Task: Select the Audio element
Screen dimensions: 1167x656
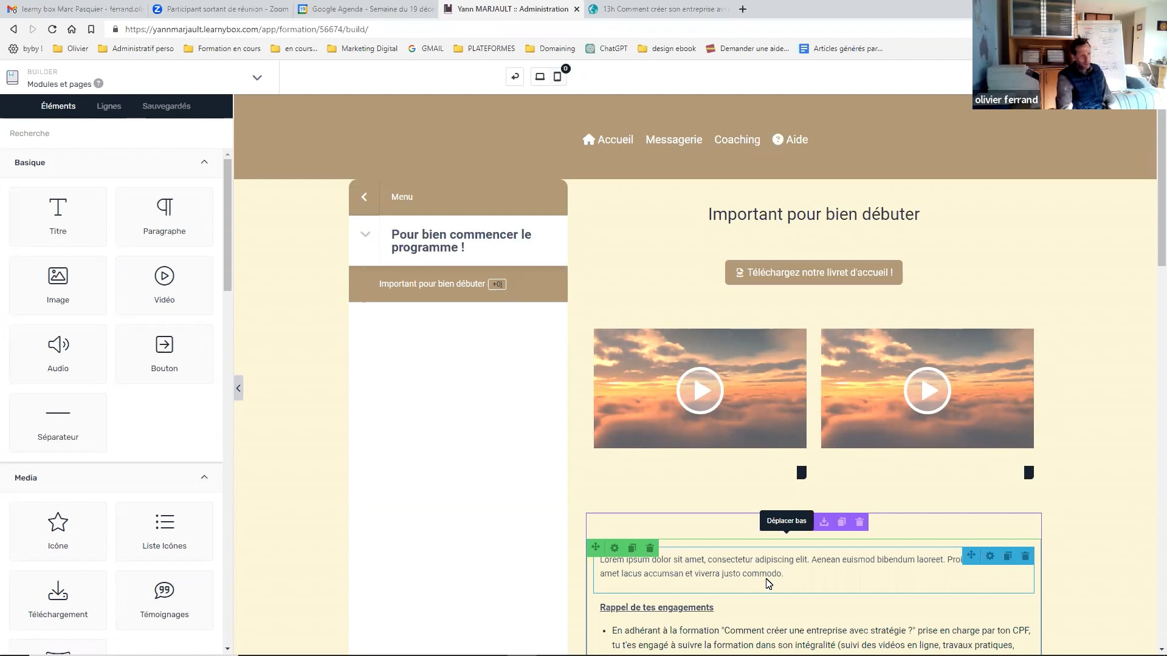Action: 58,354
